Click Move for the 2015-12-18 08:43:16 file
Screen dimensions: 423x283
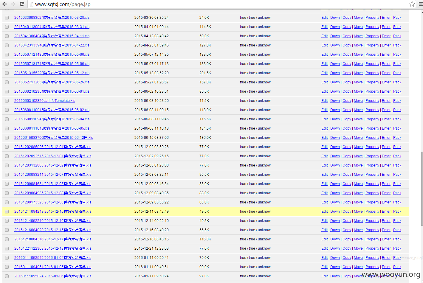(x=358, y=239)
